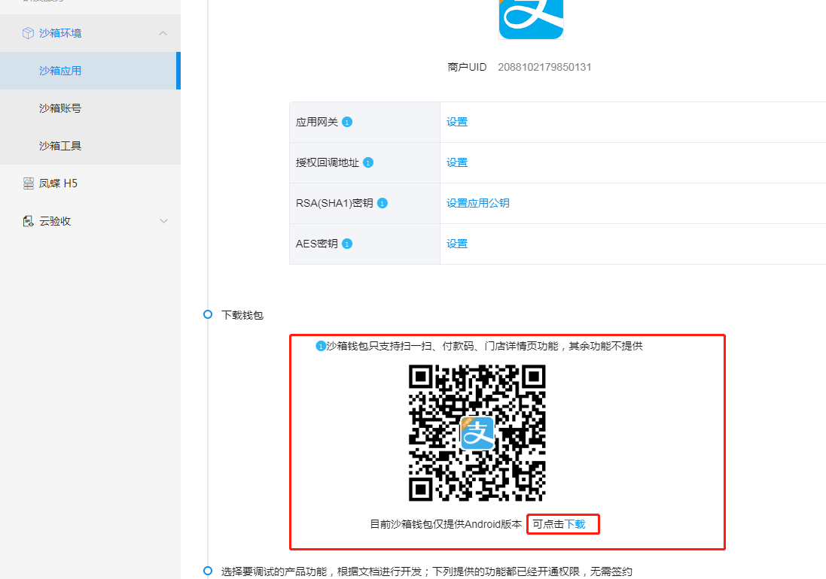Open the 云验收 menu item
This screenshot has width=826, height=579.
tap(55, 221)
